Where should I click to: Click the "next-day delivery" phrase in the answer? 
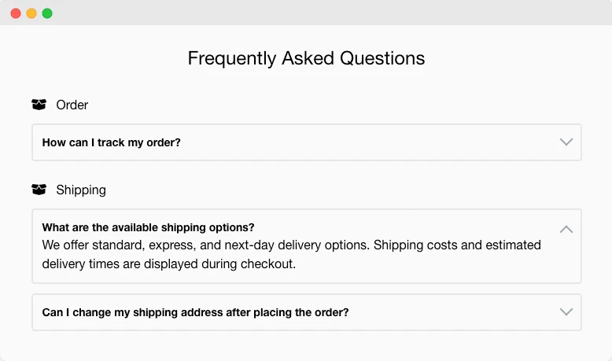(274, 245)
